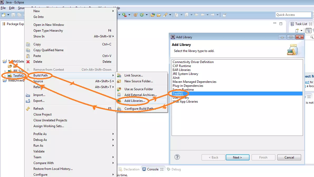Click the New Task icon in Task List
Viewport: 314px width, 177px height.
(x=297, y=31)
